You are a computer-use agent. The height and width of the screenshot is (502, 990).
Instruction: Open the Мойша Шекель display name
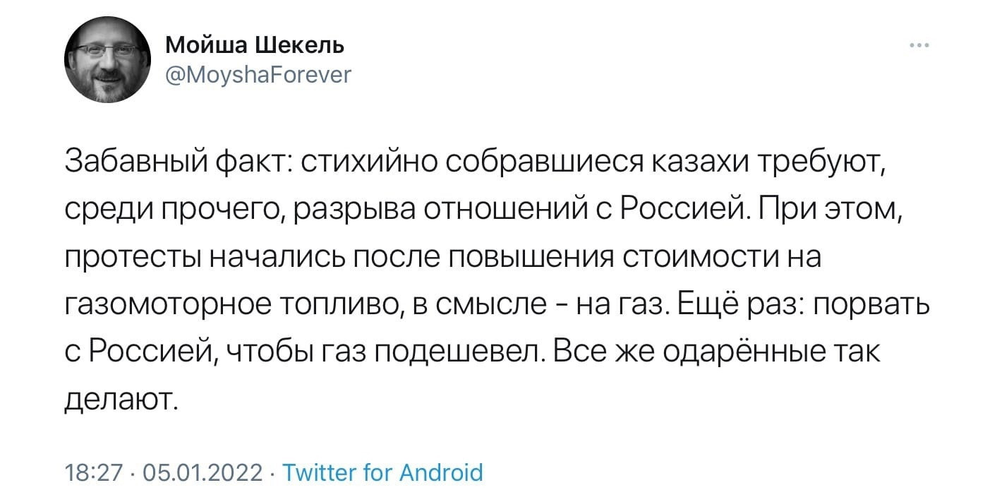pyautogui.click(x=255, y=47)
